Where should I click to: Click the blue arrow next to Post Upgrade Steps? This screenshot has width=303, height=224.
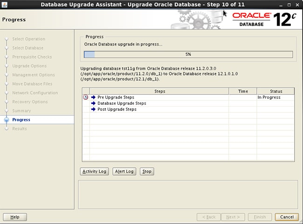[x=93, y=109]
